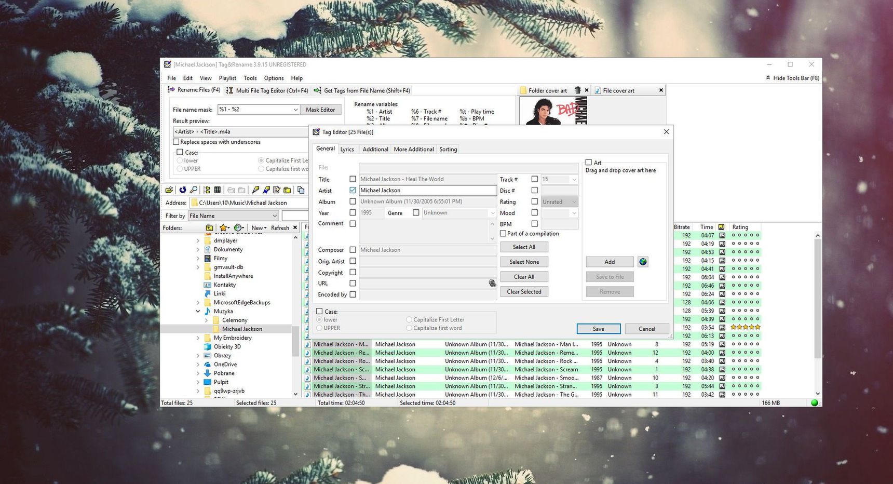Collapse the Muzyka tree node
Viewport: 893px width, 484px height.
click(x=198, y=311)
